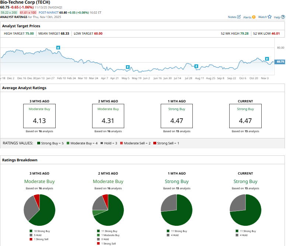Image resolution: width=286 pixels, height=246 pixels.
Task: Click the dark green Strong Buy = 5 swatch
Action: (38, 143)
